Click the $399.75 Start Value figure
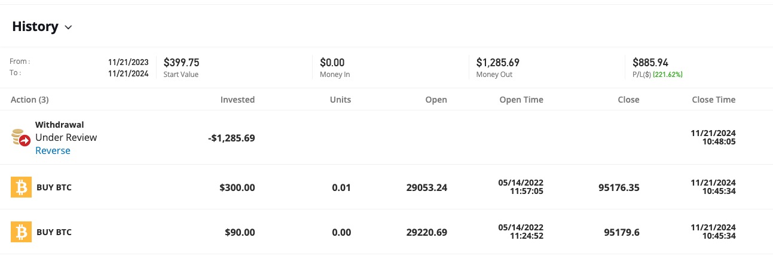This screenshot has height=259, width=773. tap(182, 62)
